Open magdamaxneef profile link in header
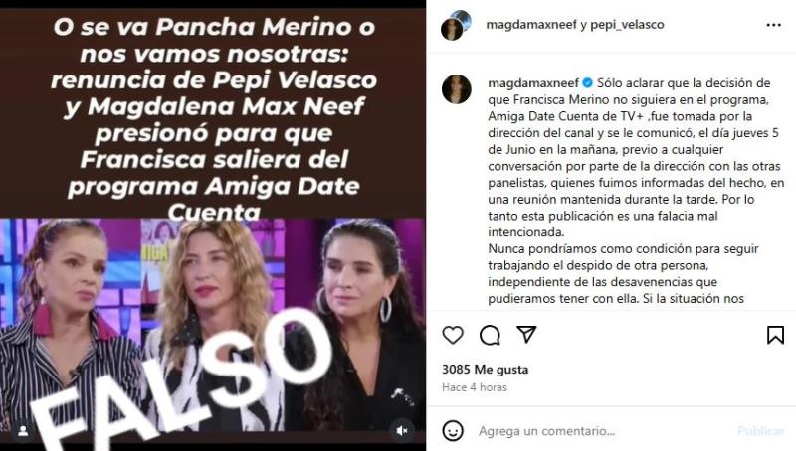The width and height of the screenshot is (796, 451). [x=531, y=24]
